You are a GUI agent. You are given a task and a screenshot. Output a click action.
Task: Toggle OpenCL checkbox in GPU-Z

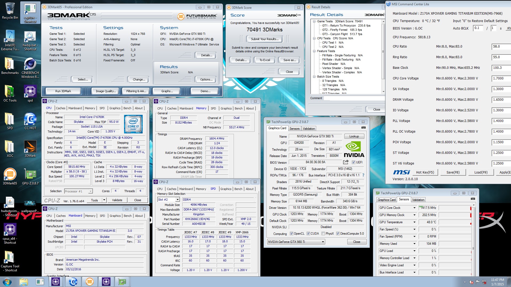click(291, 234)
